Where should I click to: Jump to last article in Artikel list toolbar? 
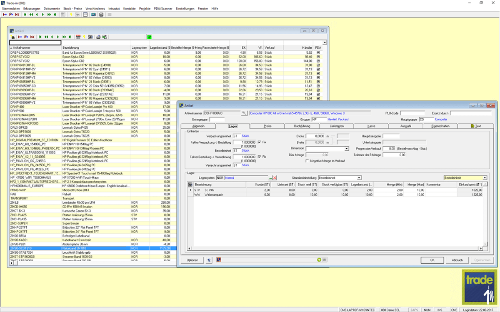click(70, 37)
